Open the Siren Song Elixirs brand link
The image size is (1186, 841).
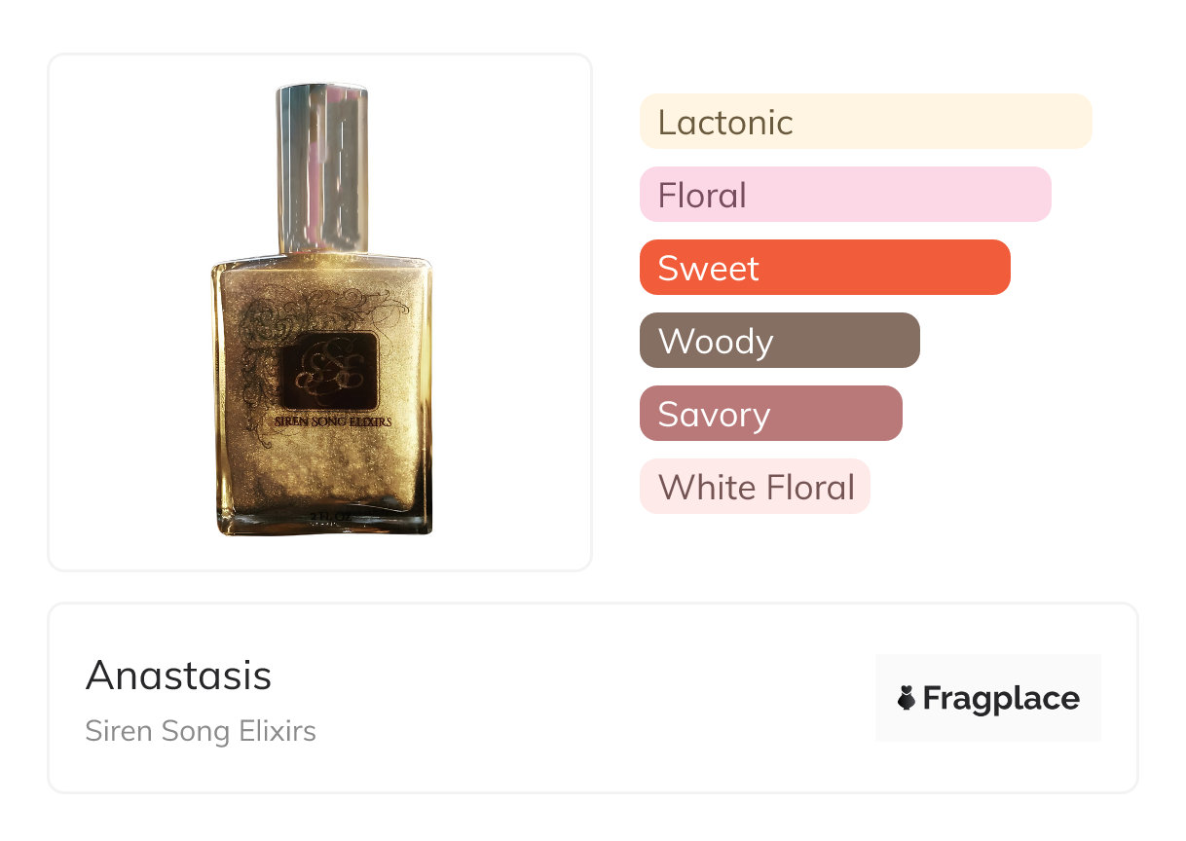click(x=201, y=731)
